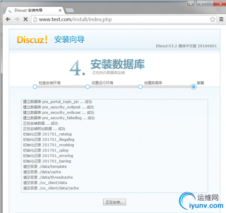
Task: Click log line 清空目录 ./uc_client/data
Action: point(45,183)
